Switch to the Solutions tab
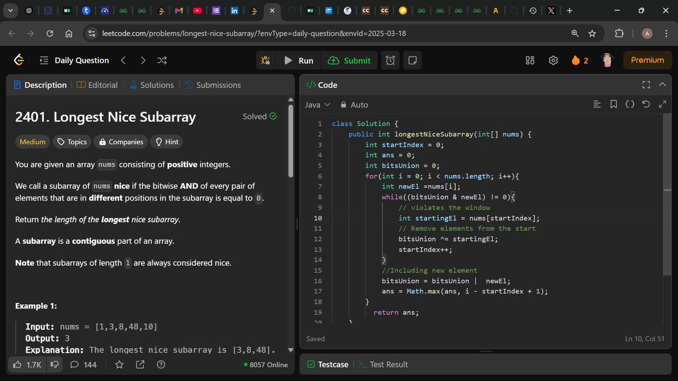 (151, 85)
